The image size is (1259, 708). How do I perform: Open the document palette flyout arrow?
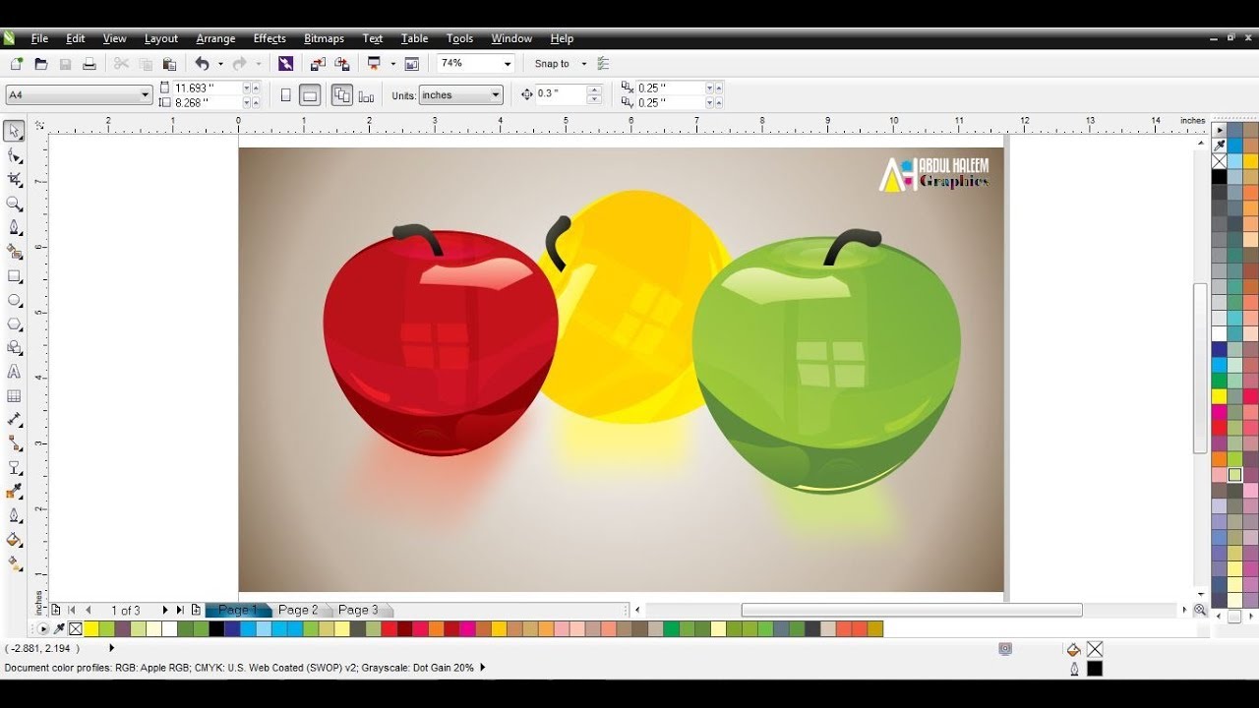pos(42,629)
